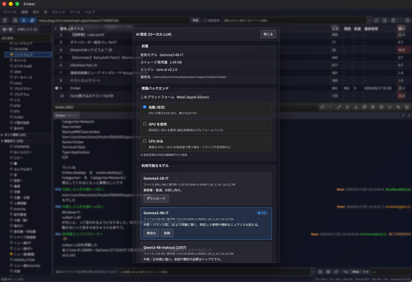Click the URL address field

[113, 20]
